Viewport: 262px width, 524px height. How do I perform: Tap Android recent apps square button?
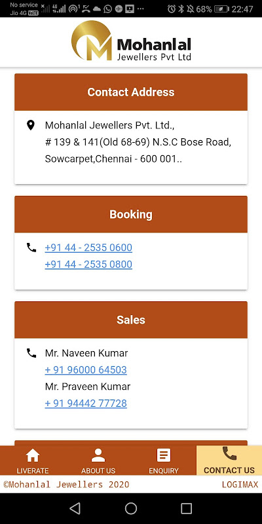click(186, 509)
